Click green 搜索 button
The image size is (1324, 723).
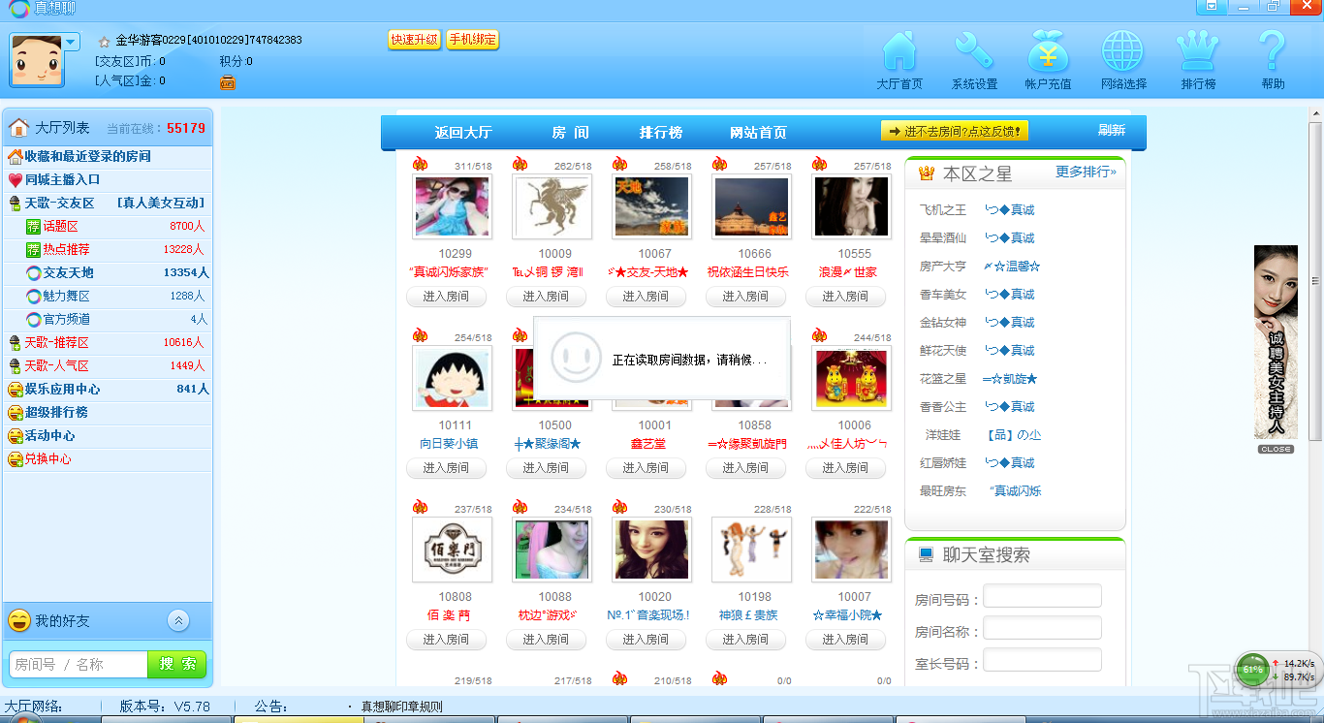pos(177,664)
